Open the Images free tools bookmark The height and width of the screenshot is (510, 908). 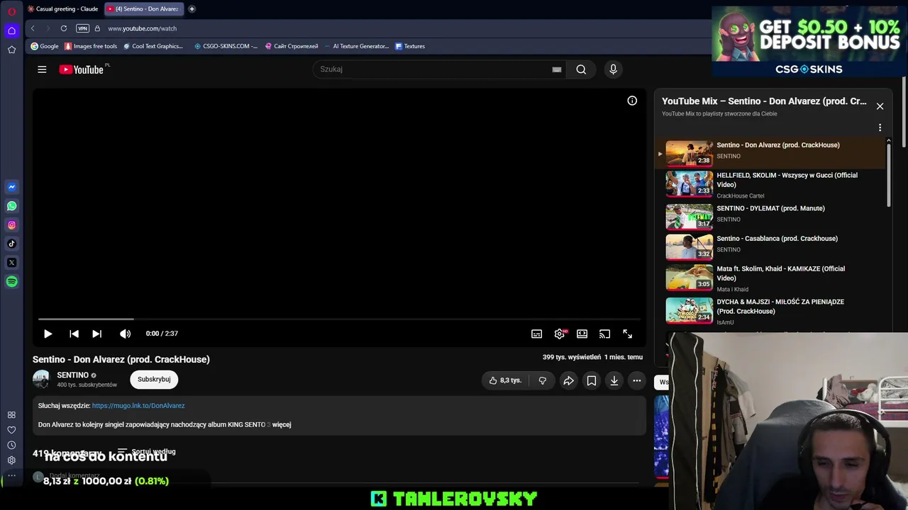91,46
